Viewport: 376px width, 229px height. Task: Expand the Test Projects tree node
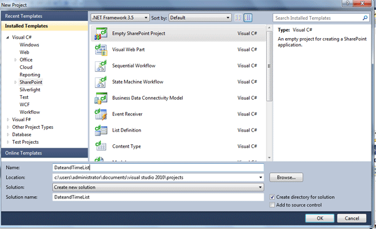point(8,142)
